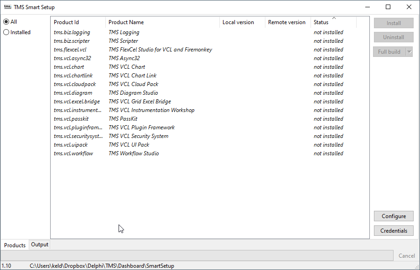
Task: Click the Cancel button
Action: pos(406,255)
